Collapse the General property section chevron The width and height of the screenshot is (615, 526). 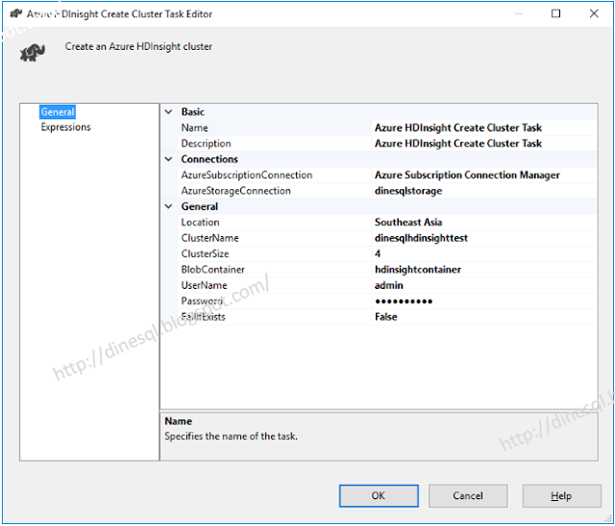click(x=169, y=206)
